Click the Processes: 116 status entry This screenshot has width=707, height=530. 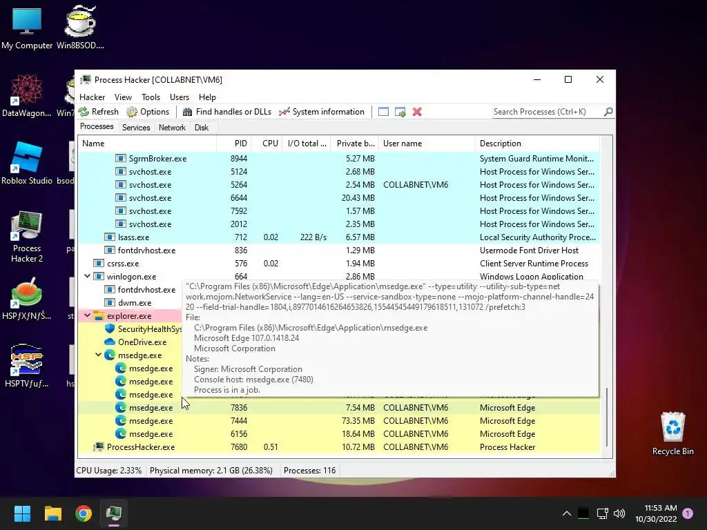(x=310, y=471)
